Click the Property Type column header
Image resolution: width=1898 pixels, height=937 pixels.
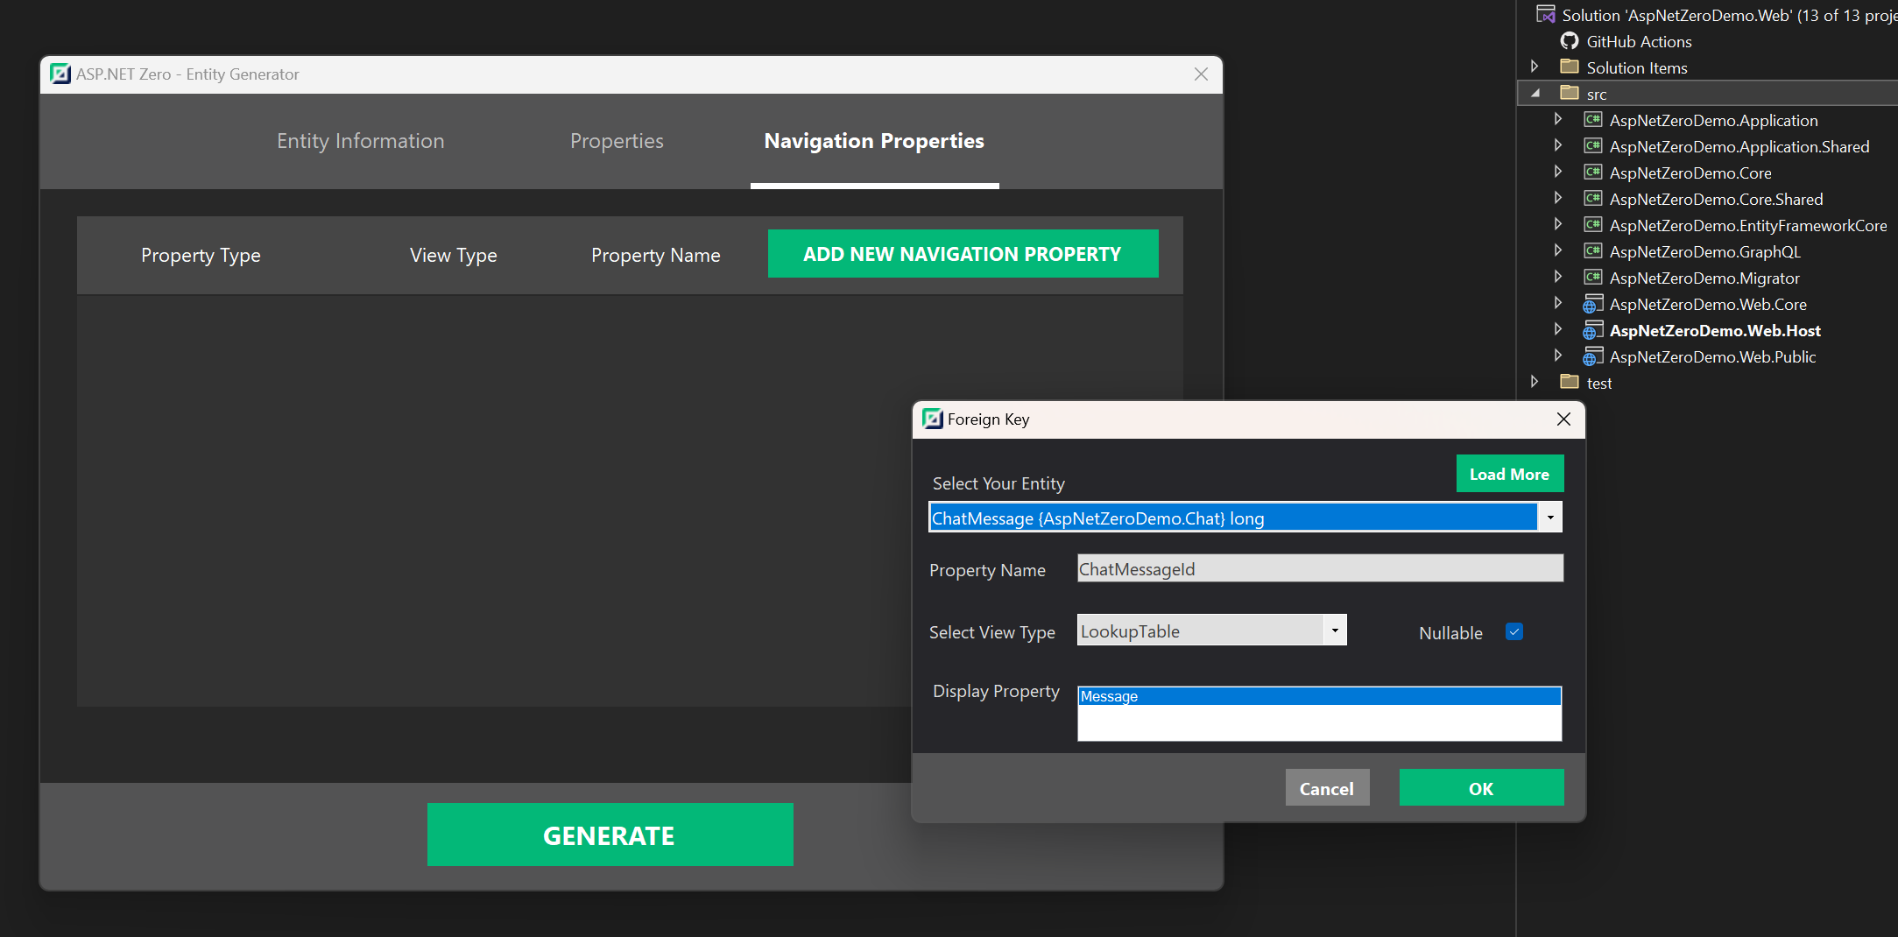point(201,255)
